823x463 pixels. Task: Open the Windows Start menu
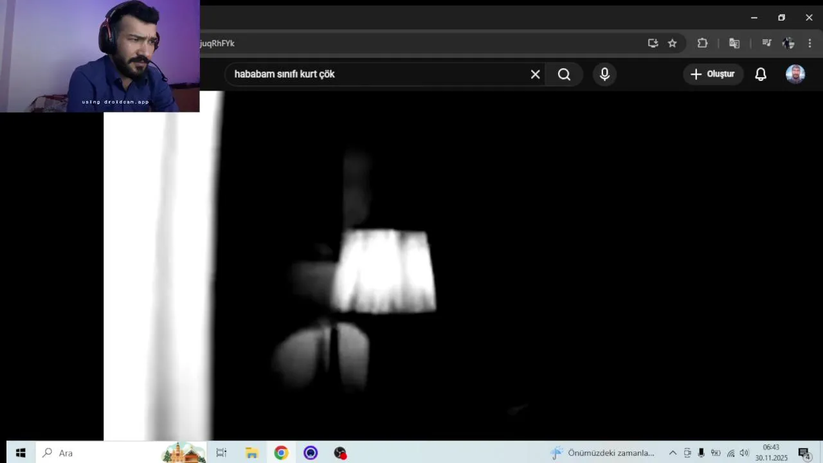click(21, 453)
